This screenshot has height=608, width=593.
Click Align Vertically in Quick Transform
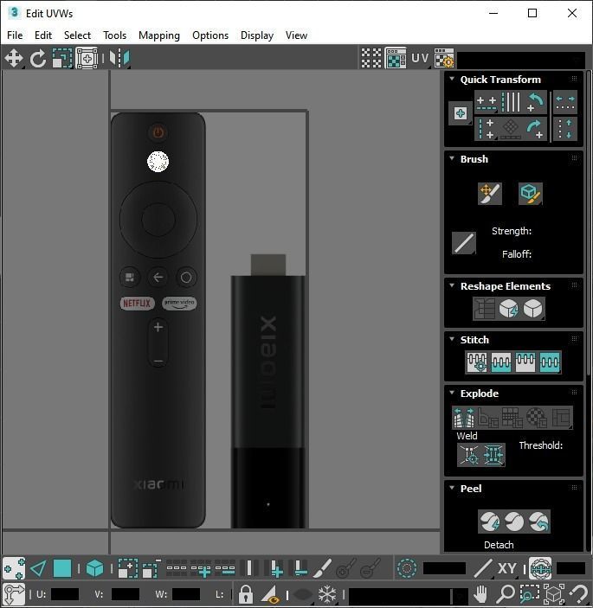487,129
